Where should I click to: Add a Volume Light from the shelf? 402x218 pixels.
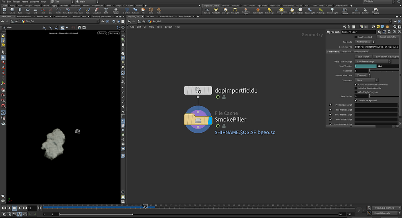click(258, 11)
